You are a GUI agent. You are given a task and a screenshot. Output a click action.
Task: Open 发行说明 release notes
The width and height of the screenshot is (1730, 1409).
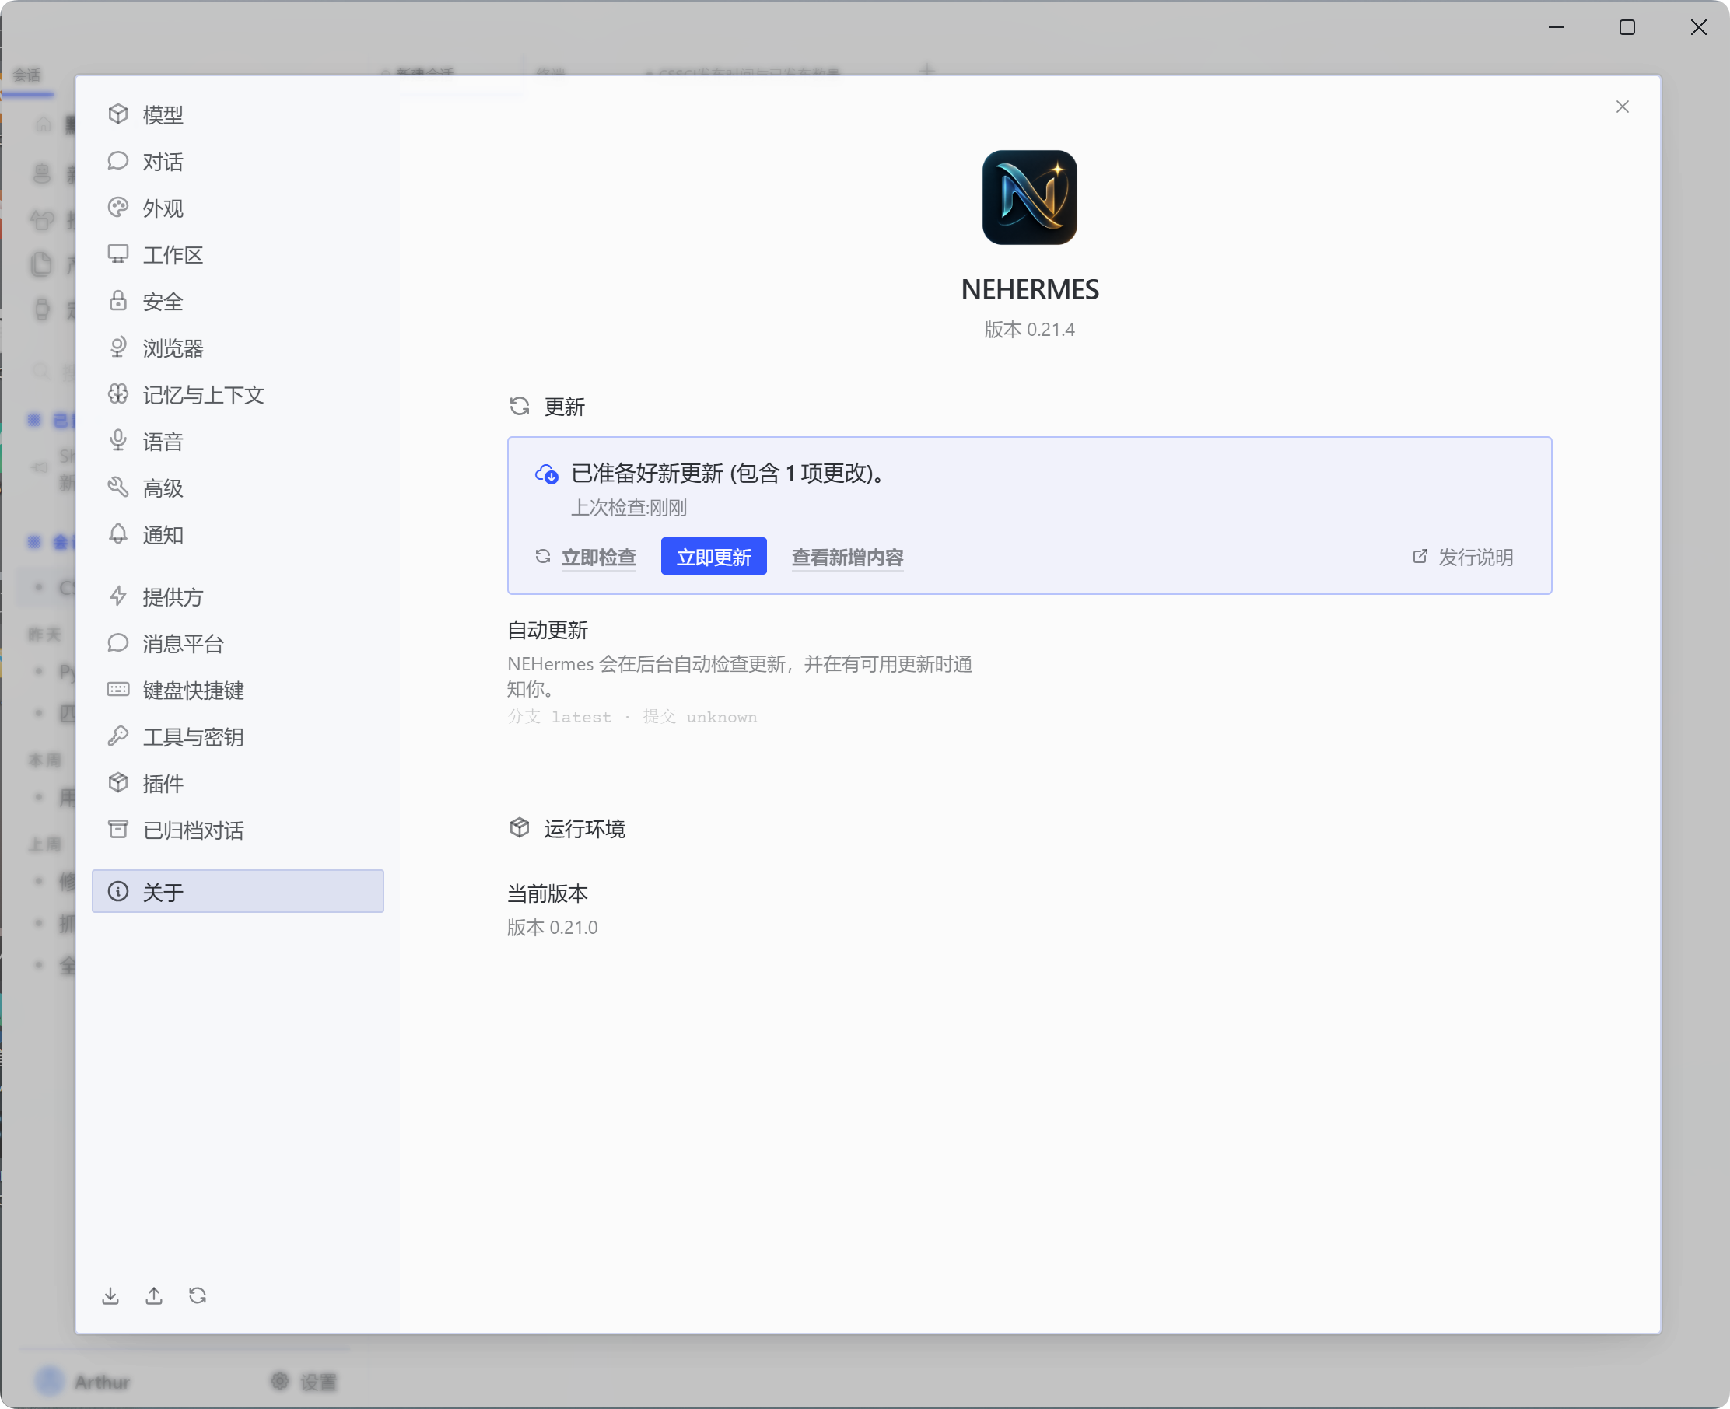click(x=1463, y=558)
